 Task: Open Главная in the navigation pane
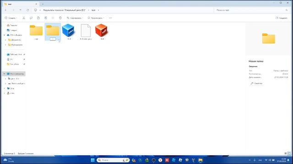[x=12, y=26]
